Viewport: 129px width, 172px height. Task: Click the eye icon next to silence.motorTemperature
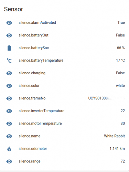(9, 124)
